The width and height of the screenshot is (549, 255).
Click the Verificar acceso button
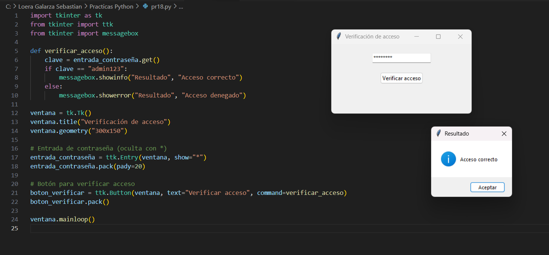(x=401, y=78)
